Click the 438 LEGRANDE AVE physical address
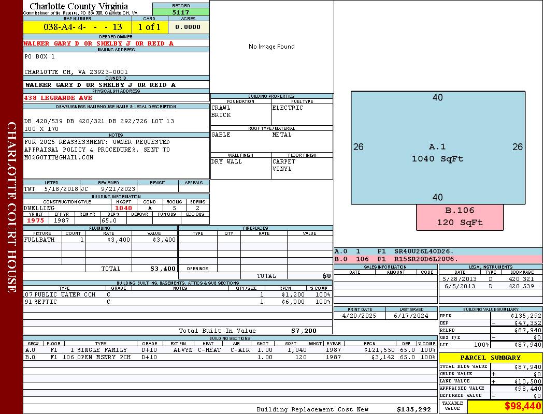The image size is (544, 414). [58, 97]
